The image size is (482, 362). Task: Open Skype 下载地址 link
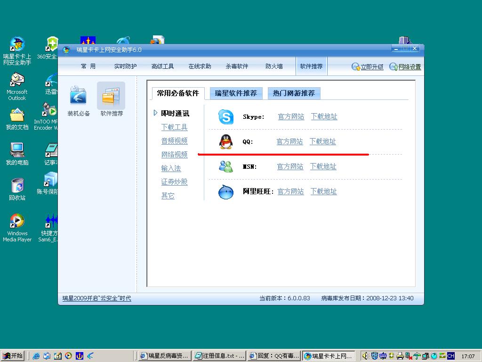[x=324, y=117]
